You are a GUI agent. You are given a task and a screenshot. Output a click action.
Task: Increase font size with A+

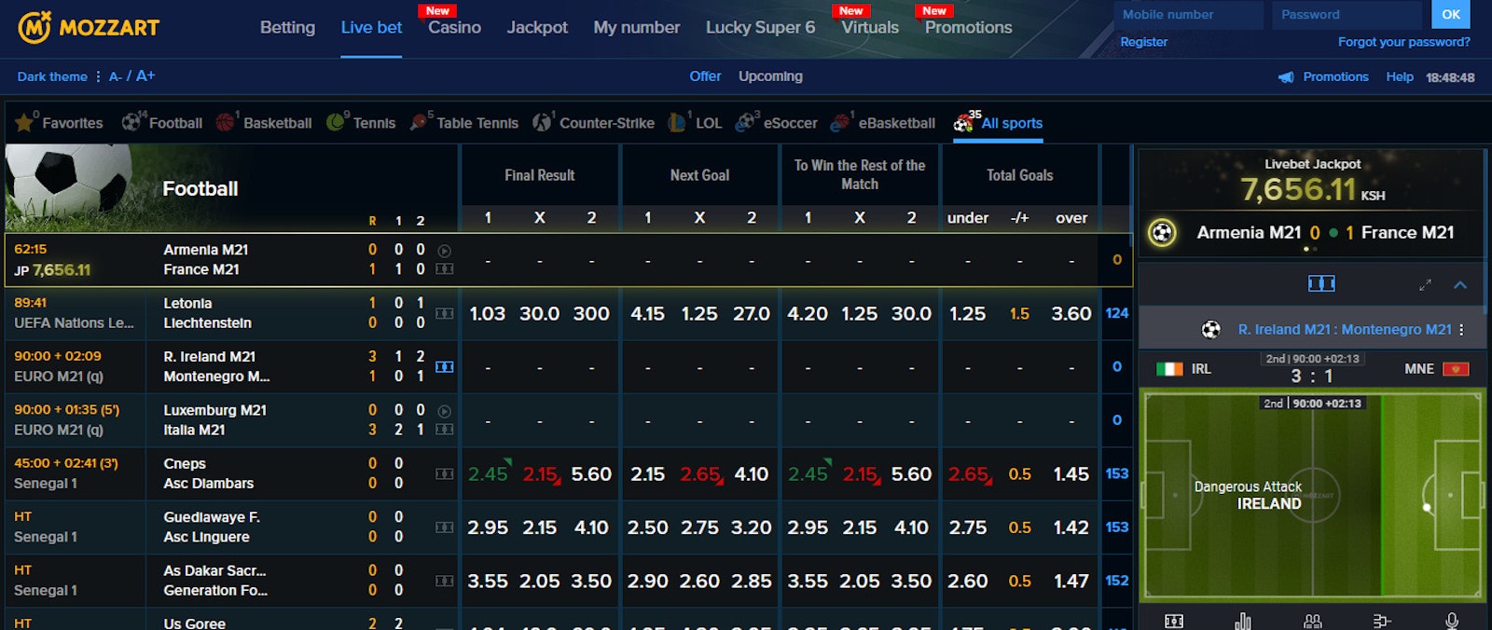click(x=145, y=76)
